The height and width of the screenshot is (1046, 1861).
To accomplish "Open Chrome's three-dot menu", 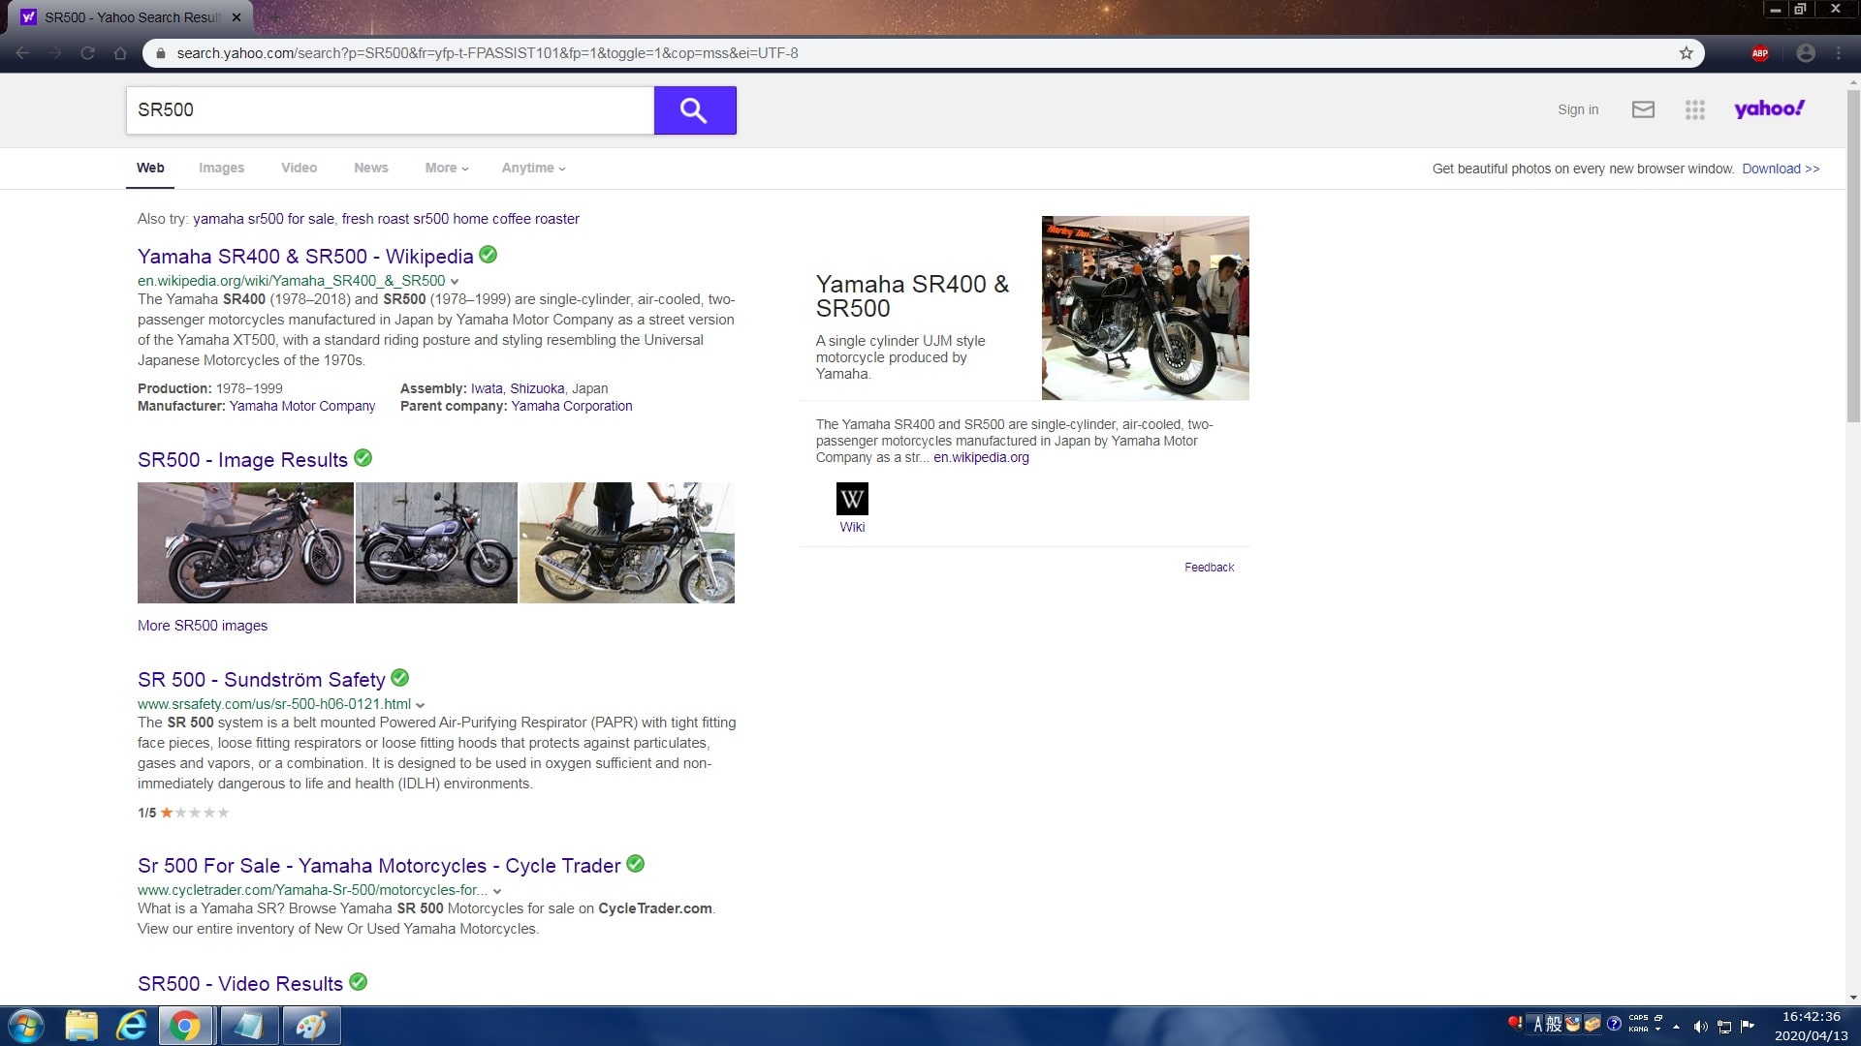I will pyautogui.click(x=1839, y=53).
